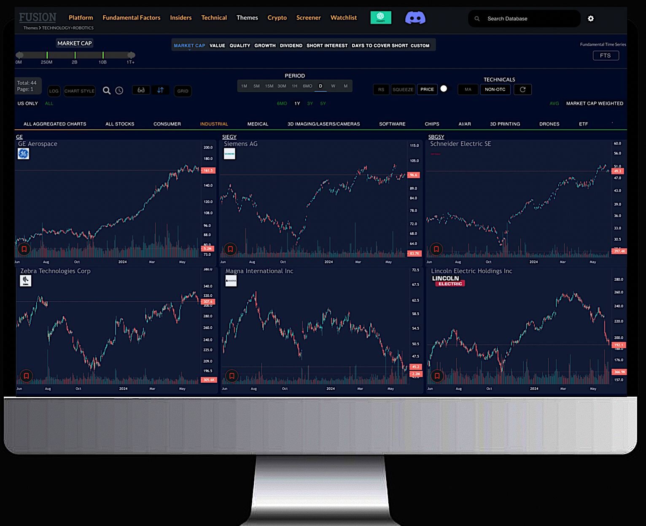Toggle NON-OTC filter

(x=495, y=89)
